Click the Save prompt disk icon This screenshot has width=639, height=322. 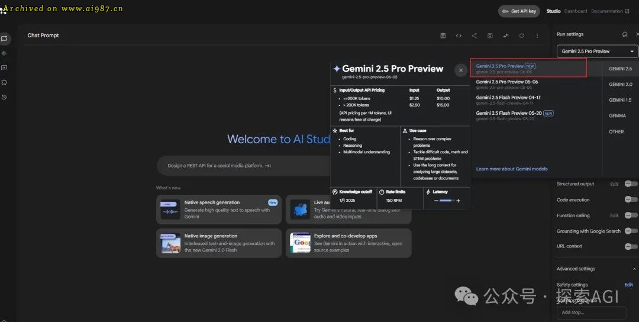click(x=490, y=36)
